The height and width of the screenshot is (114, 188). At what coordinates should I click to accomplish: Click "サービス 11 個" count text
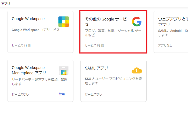click(21, 46)
